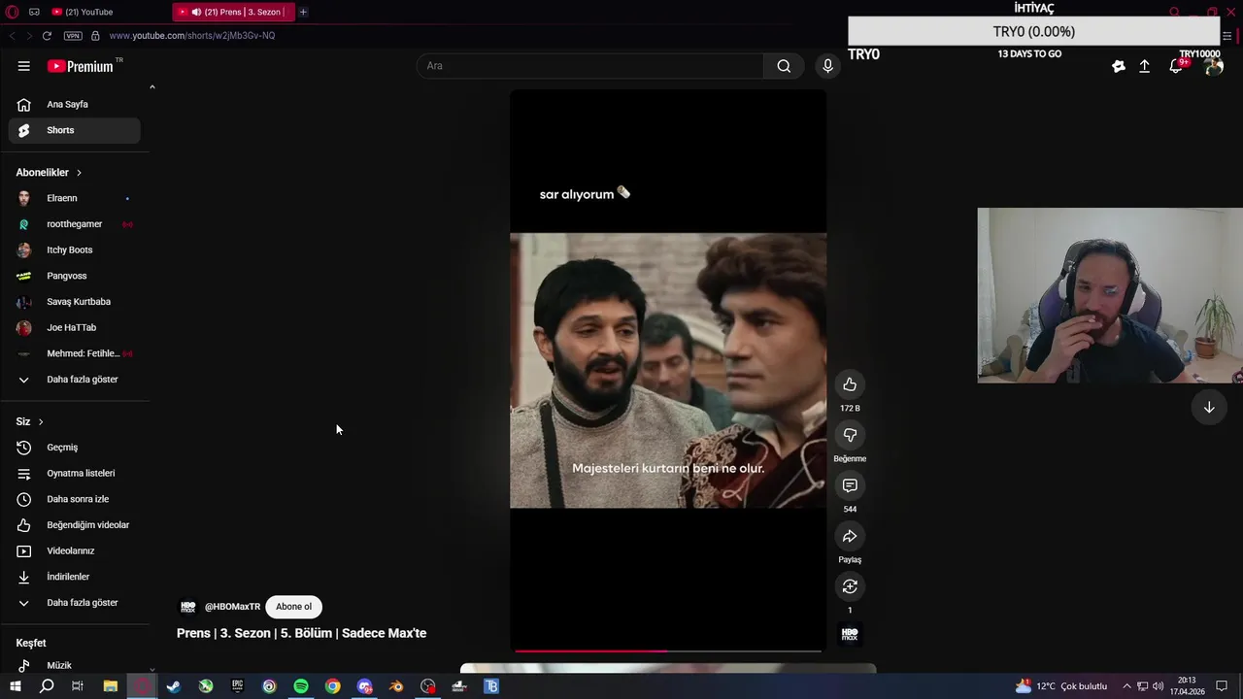Open the Siz section heading
Viewport: 1243px width, 699px height.
[x=30, y=421]
